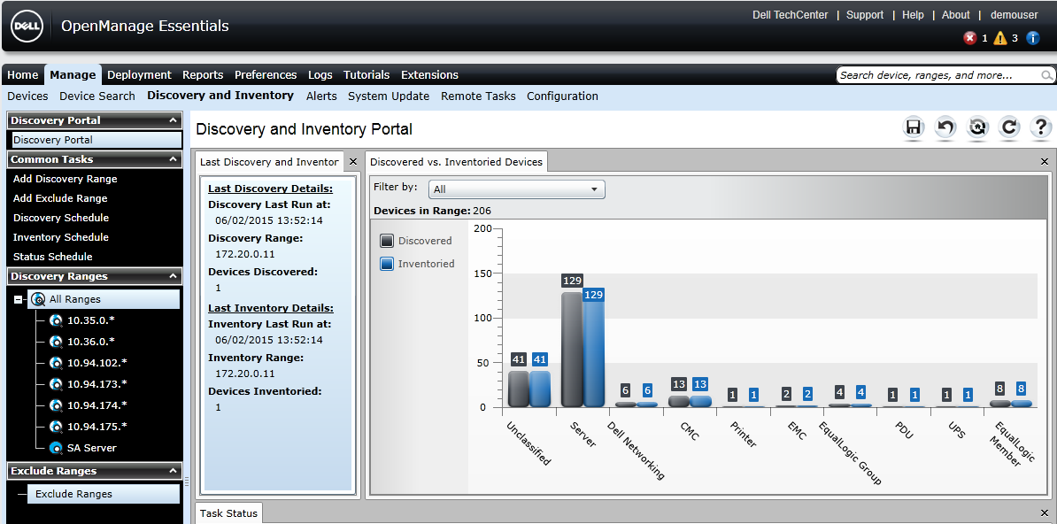Open the critical alerts red icon
1057x524 pixels.
970,38
